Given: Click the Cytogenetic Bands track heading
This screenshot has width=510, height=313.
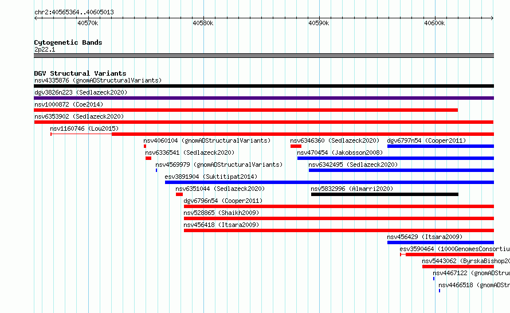Looking at the screenshot, I should click(68, 42).
